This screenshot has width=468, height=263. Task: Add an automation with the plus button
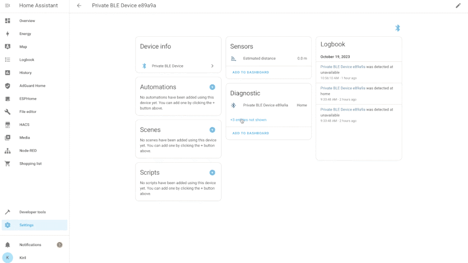point(212,87)
